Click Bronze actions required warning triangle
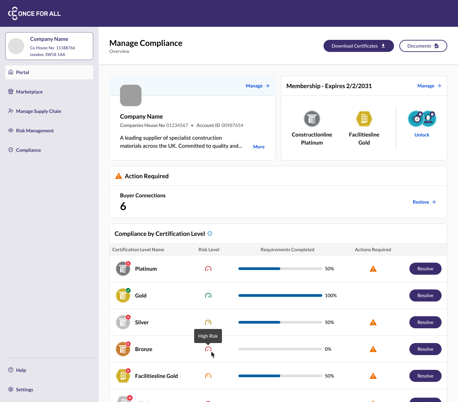Viewport: 458px width, 402px height. pyautogui.click(x=373, y=349)
